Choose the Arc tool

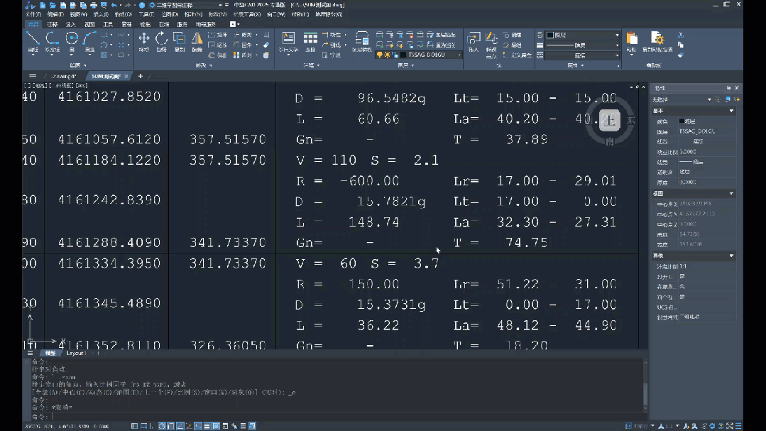pos(90,42)
